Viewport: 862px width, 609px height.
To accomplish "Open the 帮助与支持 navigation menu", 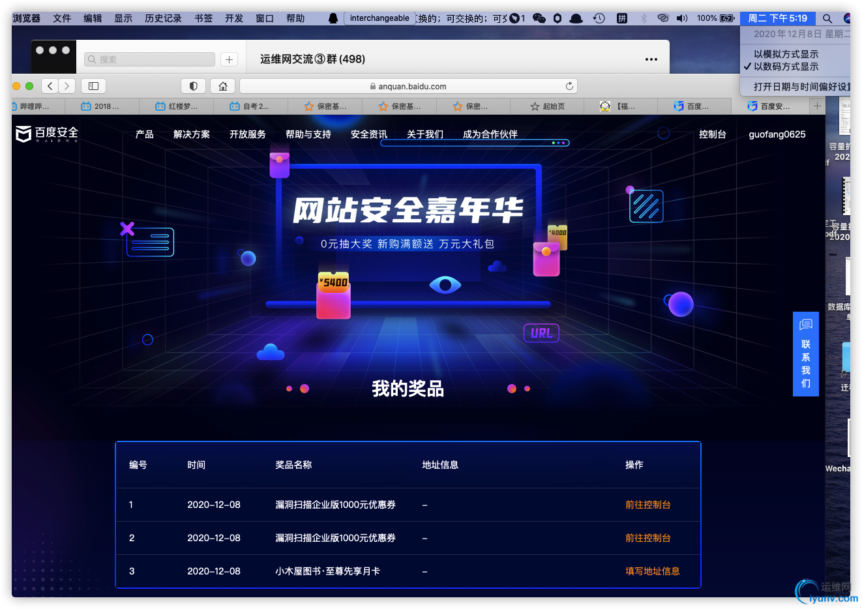I will tap(308, 134).
